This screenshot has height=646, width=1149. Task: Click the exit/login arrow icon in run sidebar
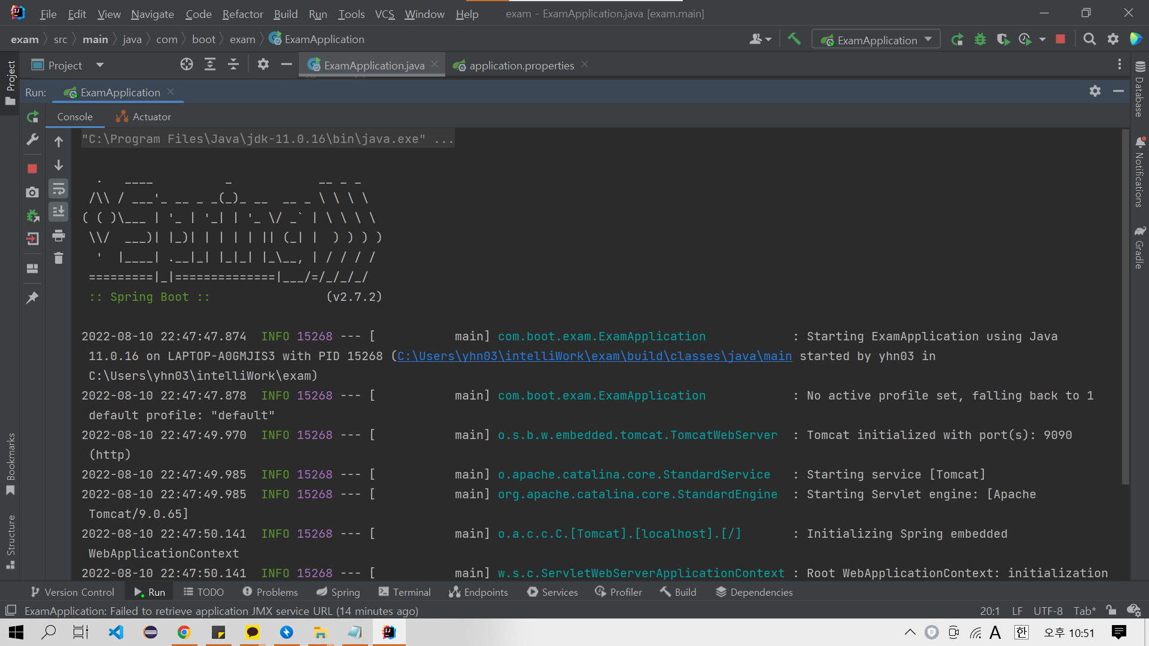(x=33, y=239)
